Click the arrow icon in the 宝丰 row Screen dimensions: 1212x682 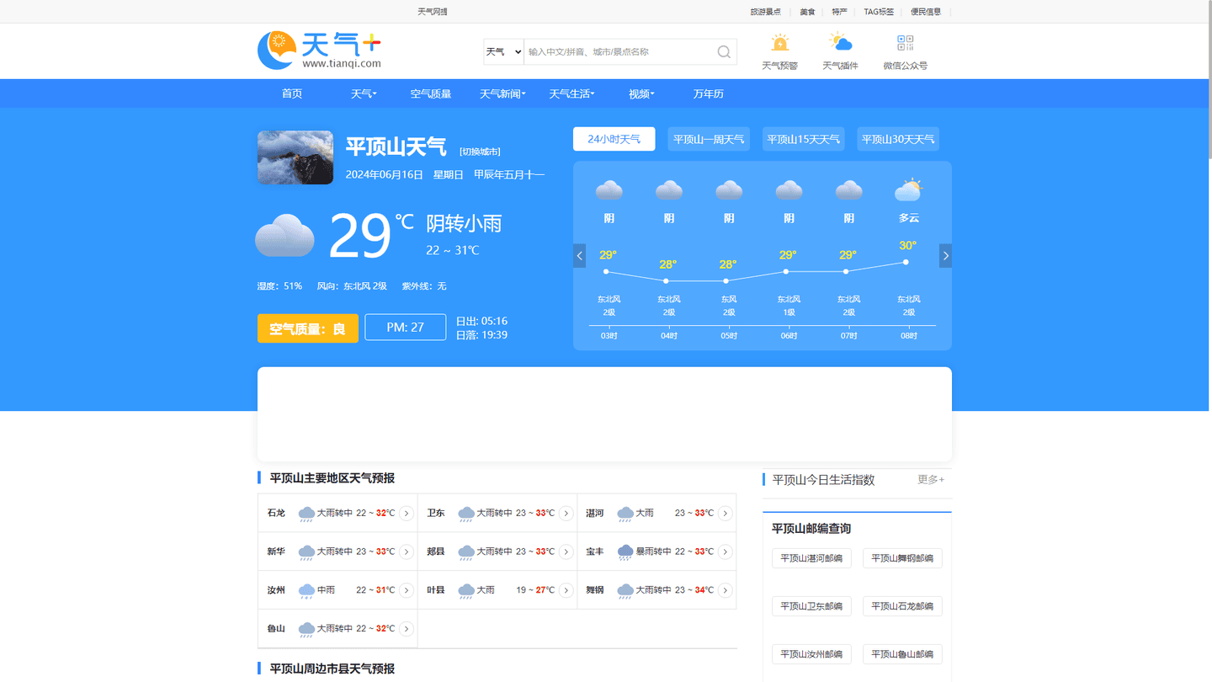(x=726, y=552)
